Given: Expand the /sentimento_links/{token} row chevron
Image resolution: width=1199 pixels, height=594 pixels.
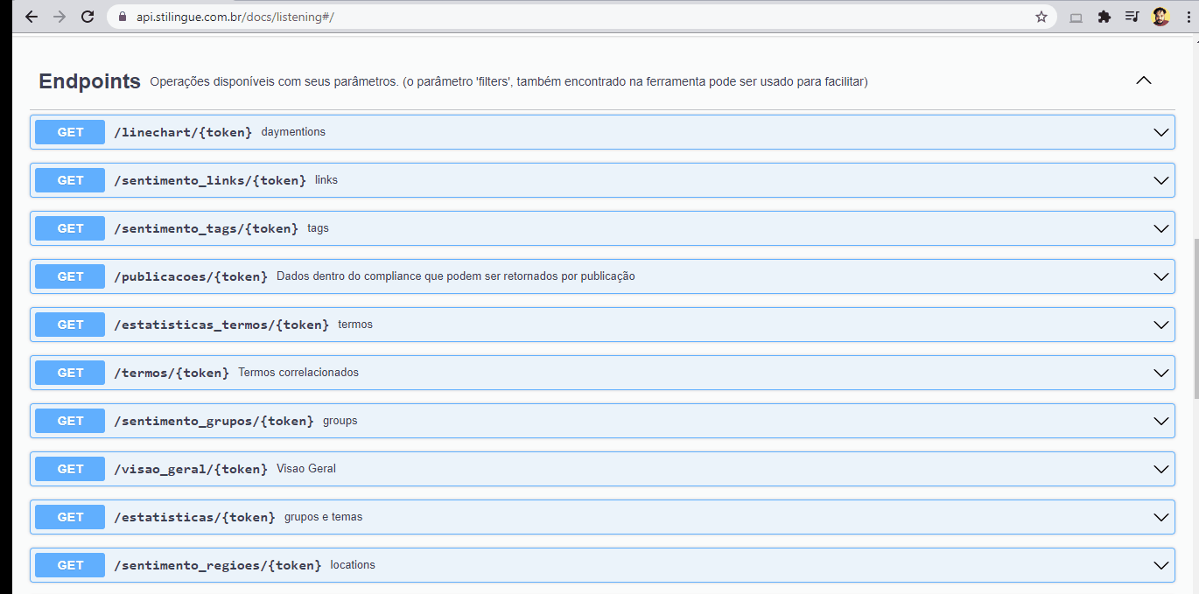Looking at the screenshot, I should point(1161,180).
